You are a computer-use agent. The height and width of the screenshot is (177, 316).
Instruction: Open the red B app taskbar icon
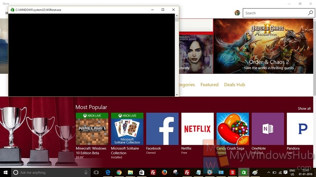click(x=232, y=173)
